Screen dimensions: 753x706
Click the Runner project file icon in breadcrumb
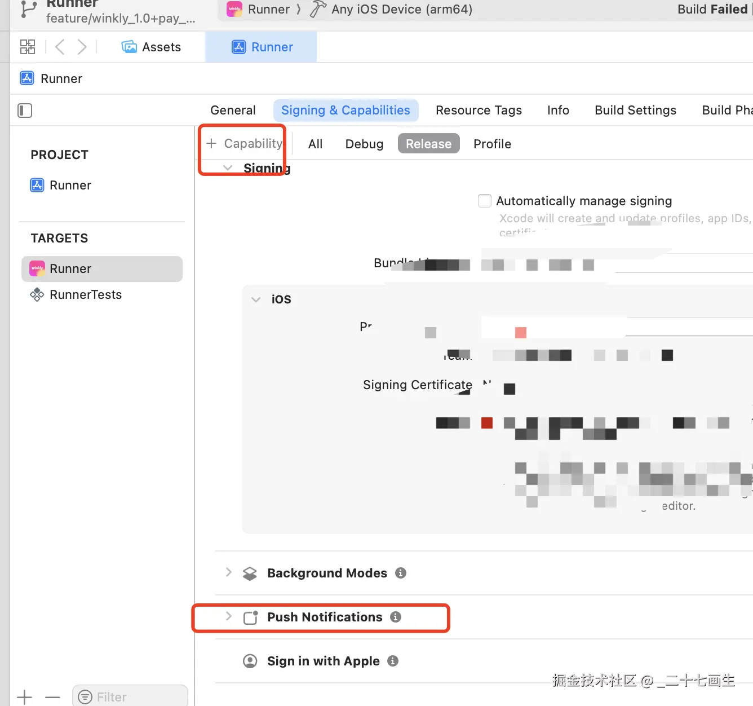coord(27,78)
